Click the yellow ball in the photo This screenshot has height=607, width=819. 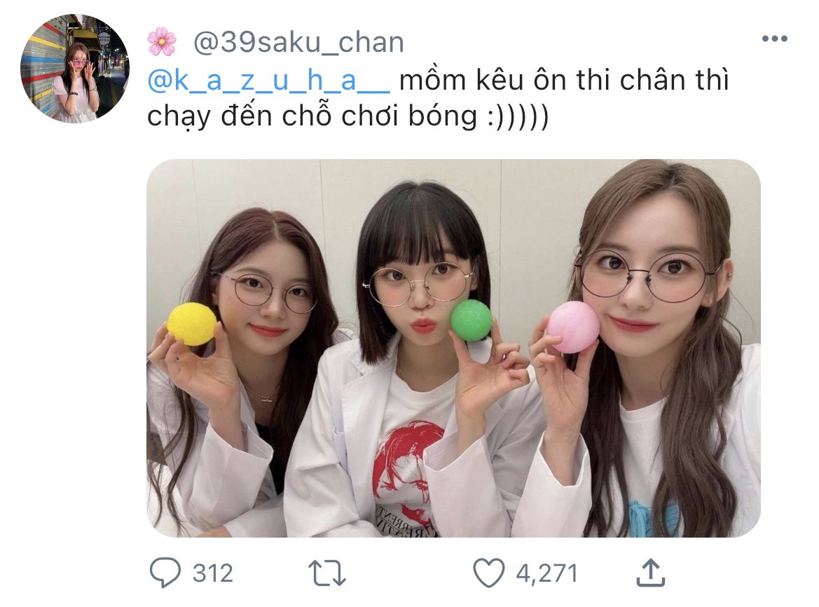pos(192,324)
